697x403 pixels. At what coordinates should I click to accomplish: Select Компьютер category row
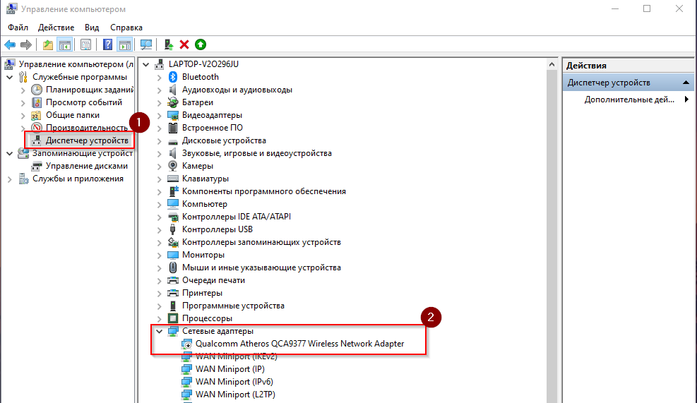click(205, 204)
